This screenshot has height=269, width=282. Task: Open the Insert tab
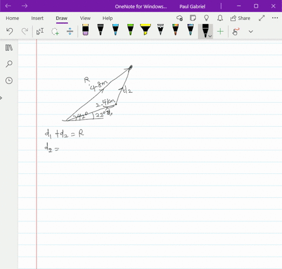(37, 18)
